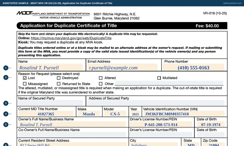Click the Zip Code label
The height and width of the screenshot is (146, 244).
[210, 141]
